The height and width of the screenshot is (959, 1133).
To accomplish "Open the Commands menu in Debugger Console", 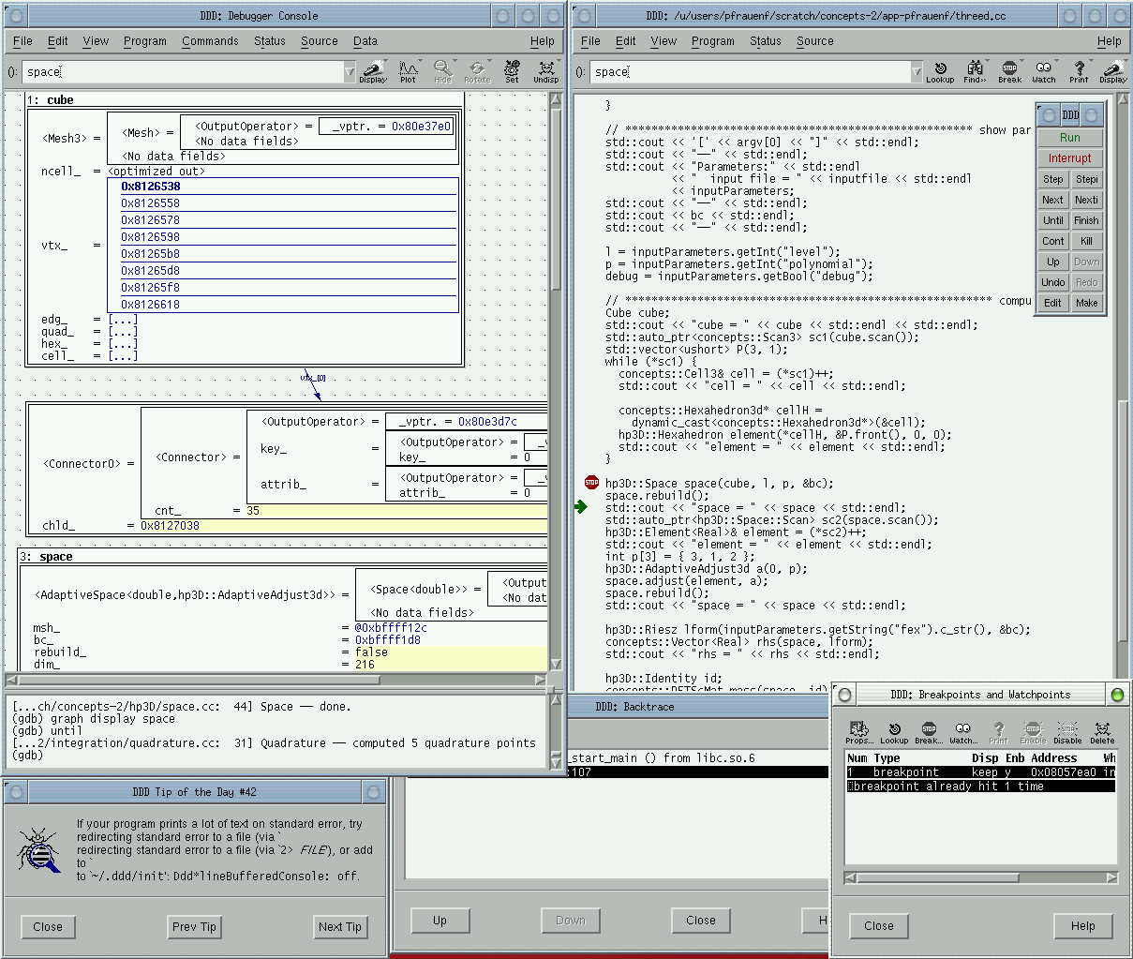I will click(x=210, y=41).
